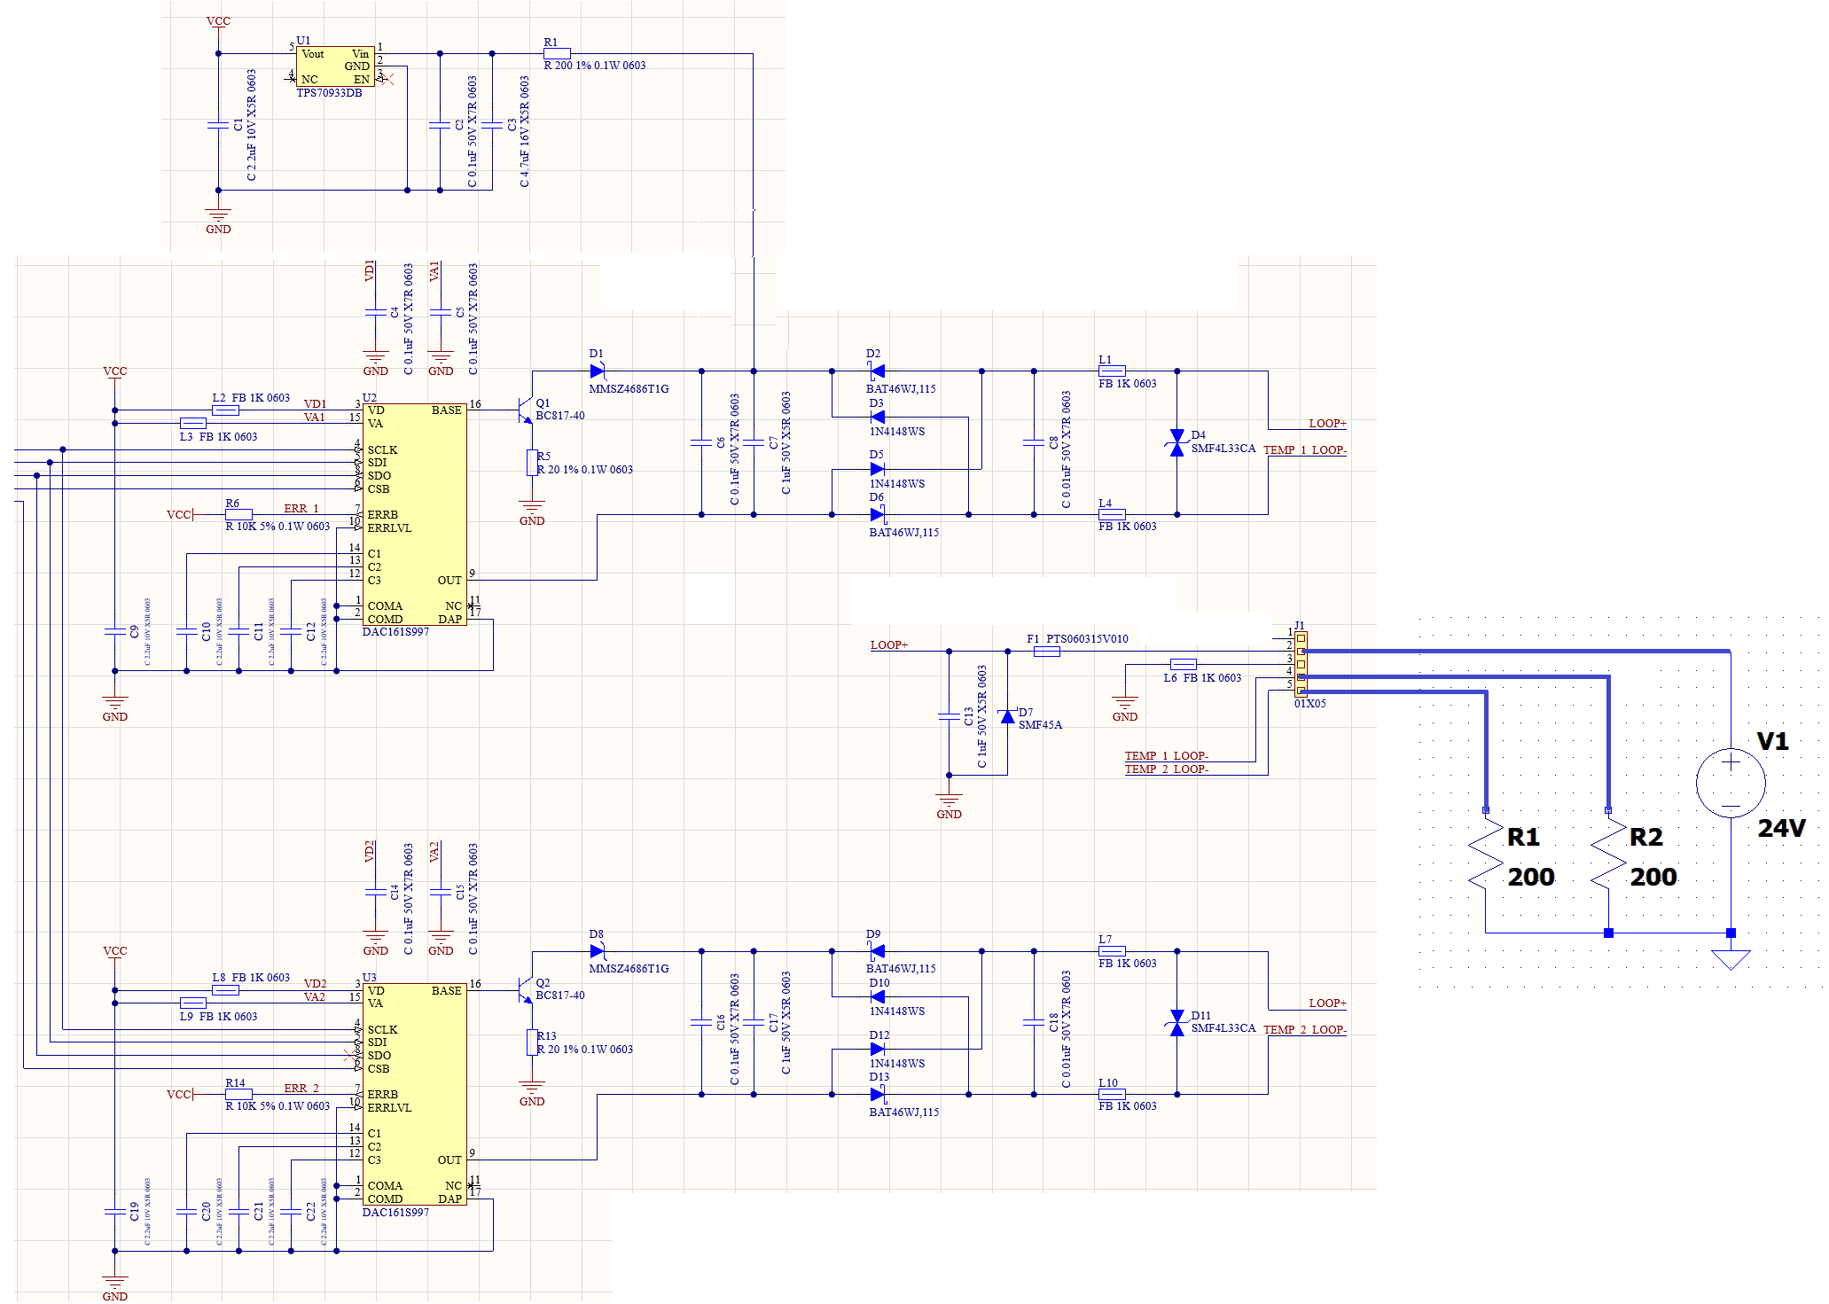Image resolution: width=1829 pixels, height=1304 pixels.
Task: Click the J1 01X05 connector symbol
Action: click(1301, 664)
